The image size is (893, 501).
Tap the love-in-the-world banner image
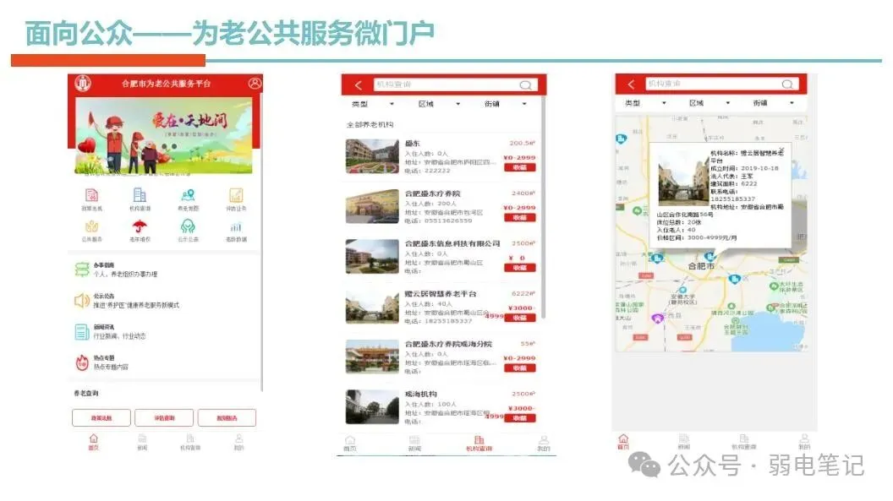click(164, 136)
